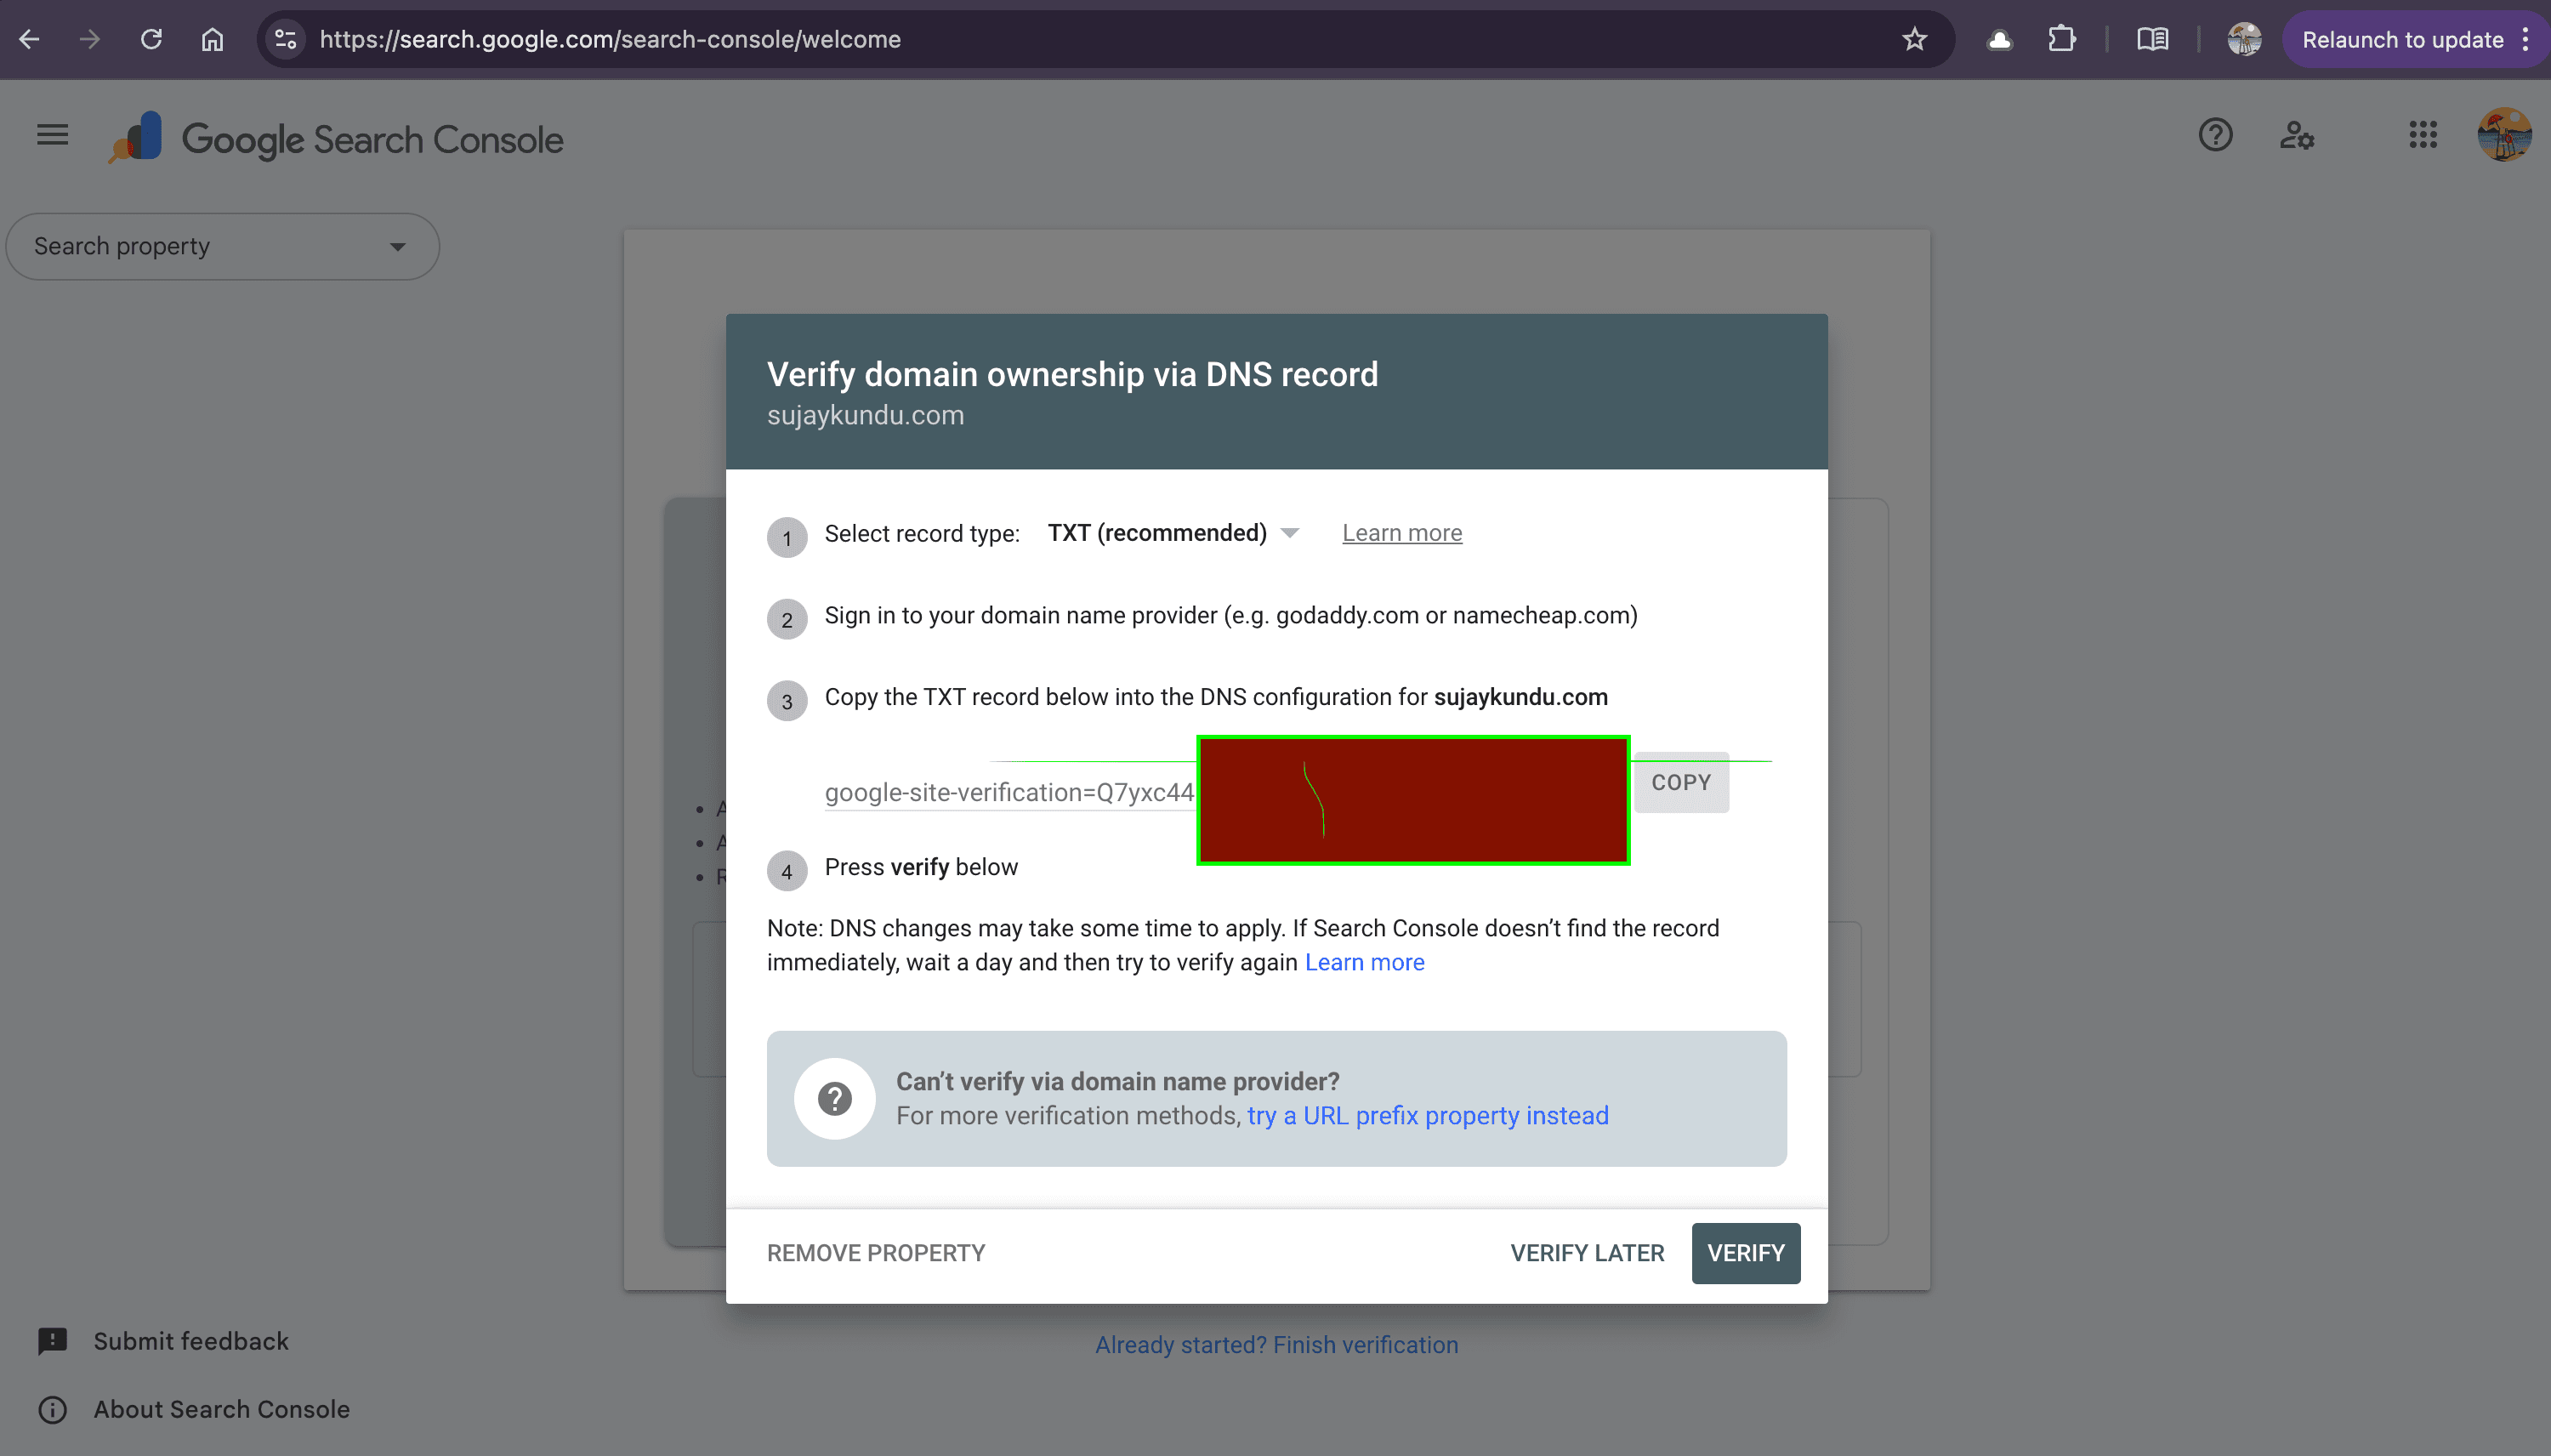
Task: Open users and permissions settings icon
Action: click(2298, 135)
